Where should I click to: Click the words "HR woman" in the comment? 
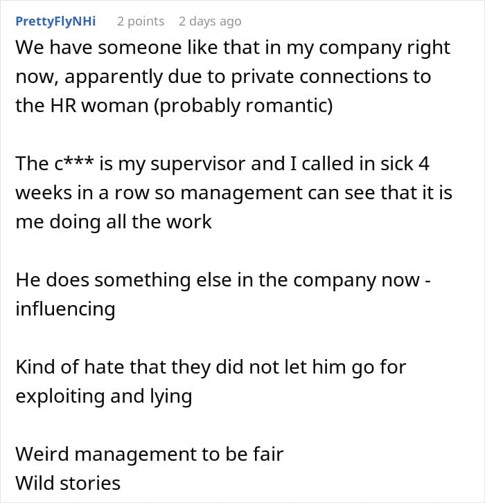tap(99, 105)
